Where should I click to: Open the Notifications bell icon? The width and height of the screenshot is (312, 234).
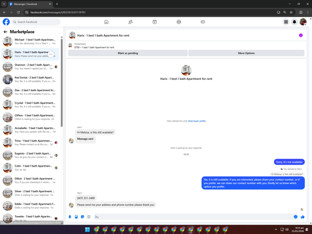295,22
